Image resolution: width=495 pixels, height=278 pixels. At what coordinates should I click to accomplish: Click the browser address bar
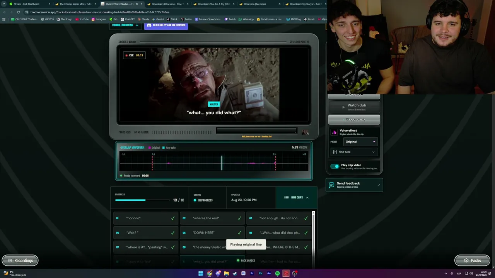click(170, 12)
